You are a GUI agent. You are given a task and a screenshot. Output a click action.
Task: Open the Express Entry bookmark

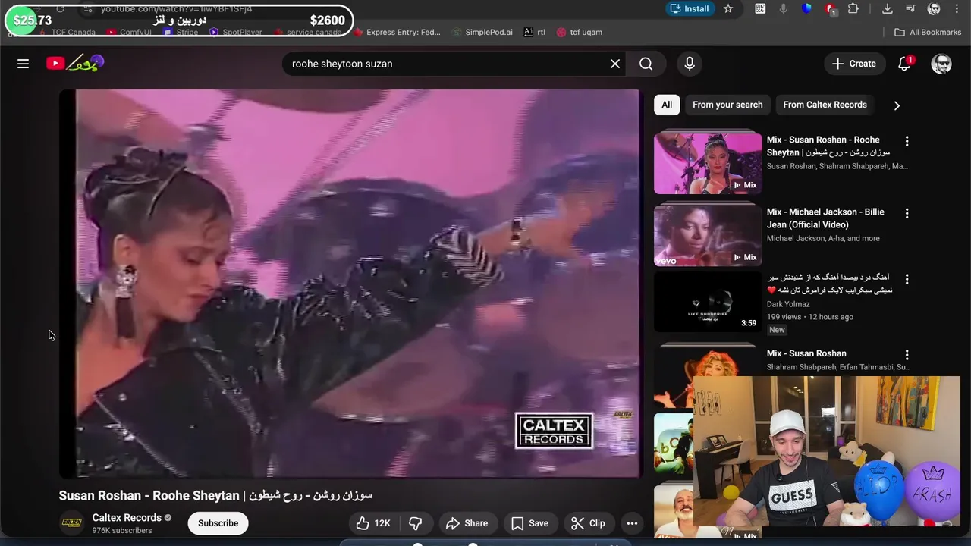click(398, 32)
